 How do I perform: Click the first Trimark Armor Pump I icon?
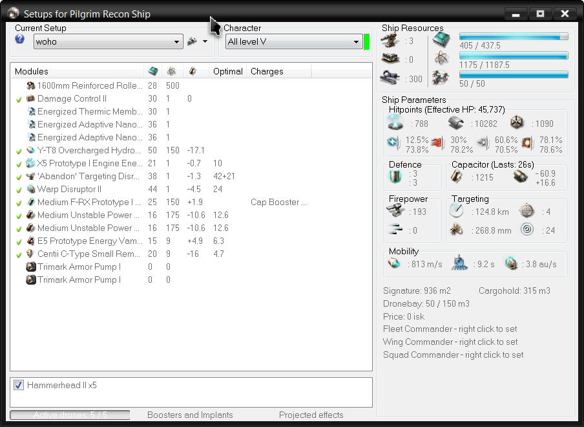[31, 267]
